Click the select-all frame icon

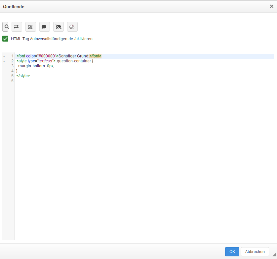coord(30,27)
